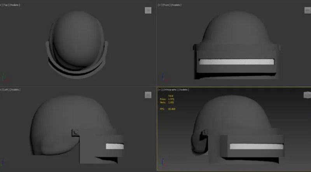Open the [Realistic] shading menu in Left viewport
This screenshot has height=172, width=311.
[15, 90]
